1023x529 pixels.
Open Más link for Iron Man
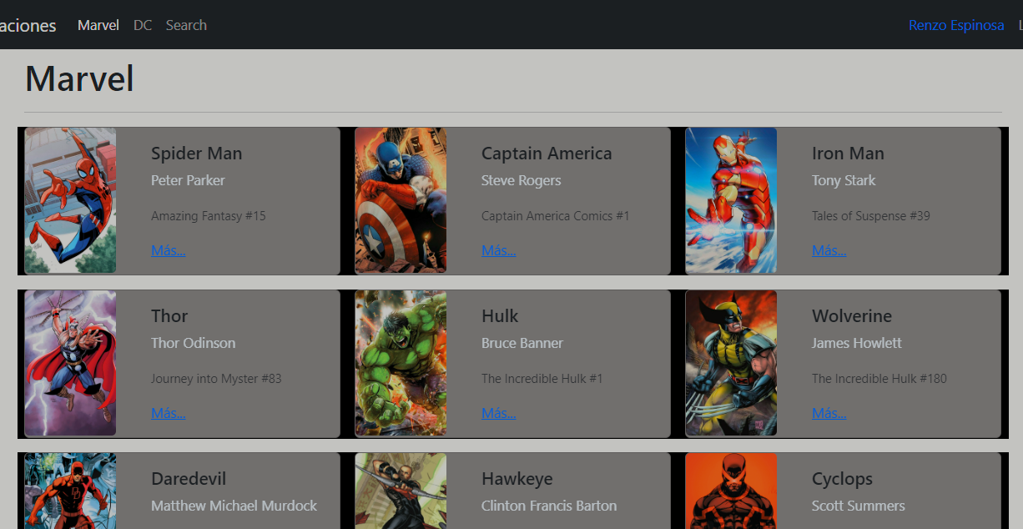tap(829, 250)
